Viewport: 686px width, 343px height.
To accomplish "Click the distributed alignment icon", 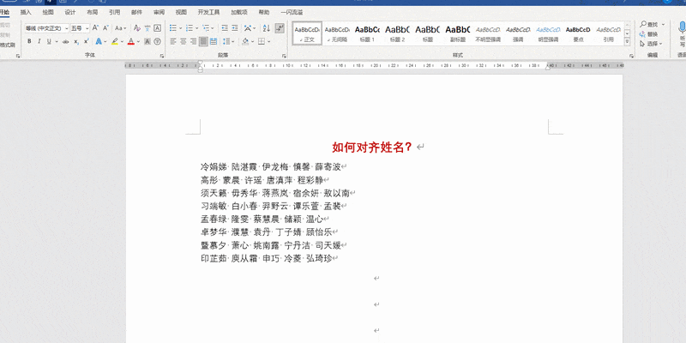I will point(214,41).
